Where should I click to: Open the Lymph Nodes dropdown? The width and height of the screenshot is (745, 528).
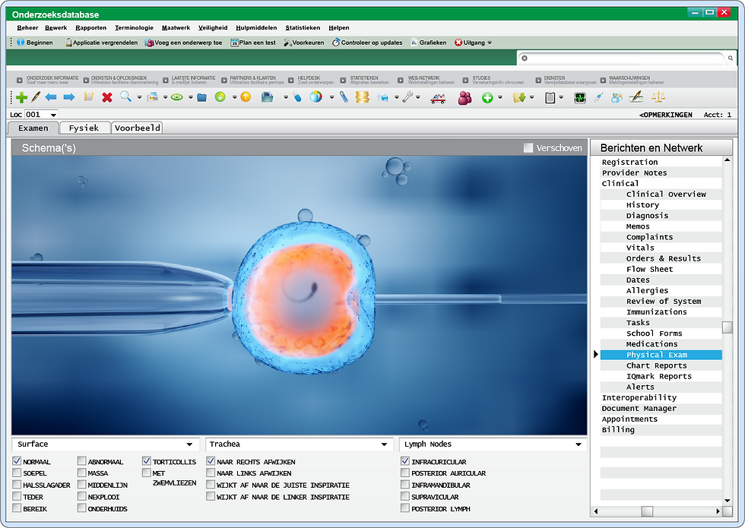[x=493, y=444]
